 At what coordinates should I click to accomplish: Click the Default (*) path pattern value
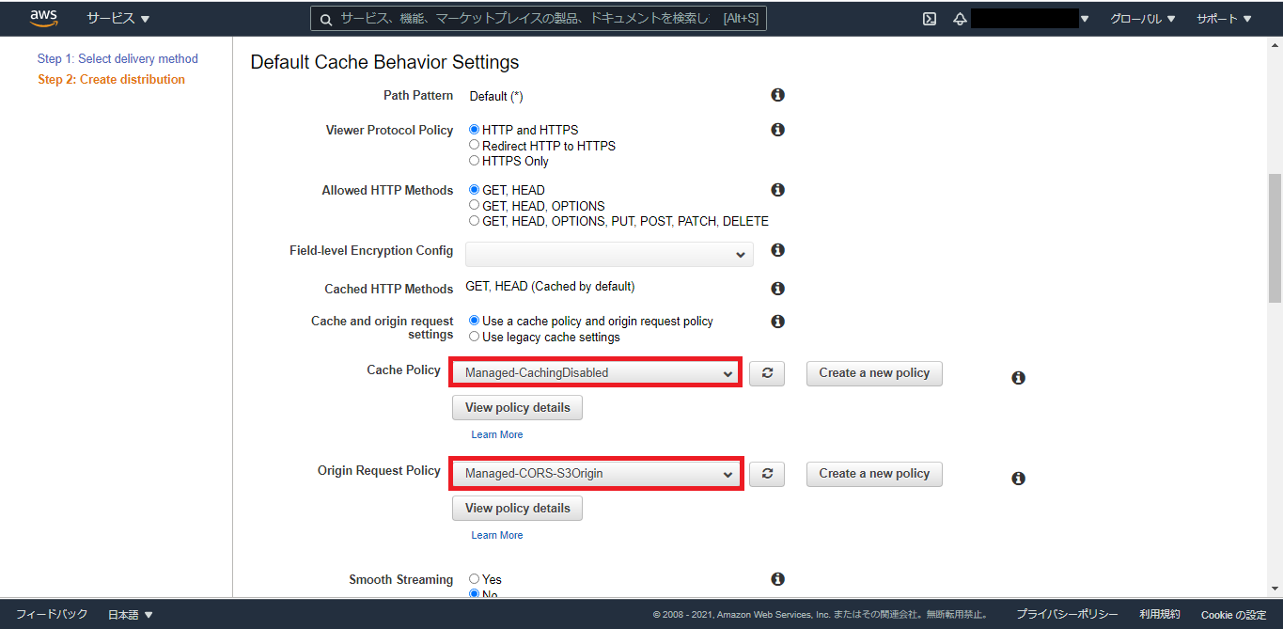point(496,96)
